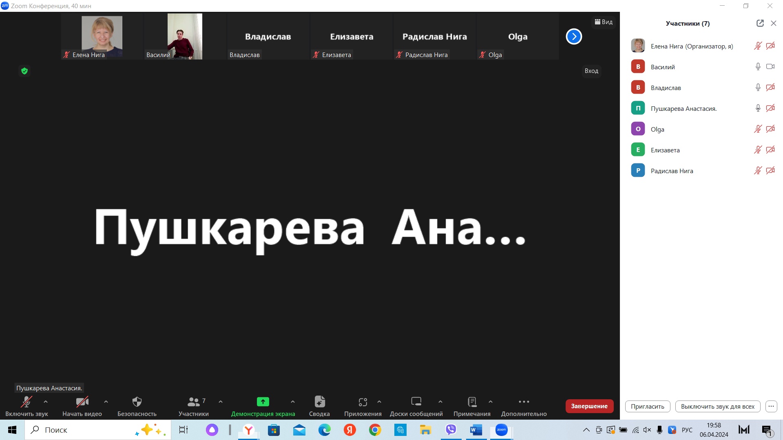
Task: Open the Security shield icon
Action: click(137, 402)
